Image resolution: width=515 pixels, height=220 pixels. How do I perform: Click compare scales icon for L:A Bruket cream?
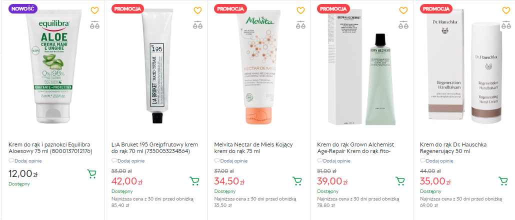pos(197,24)
